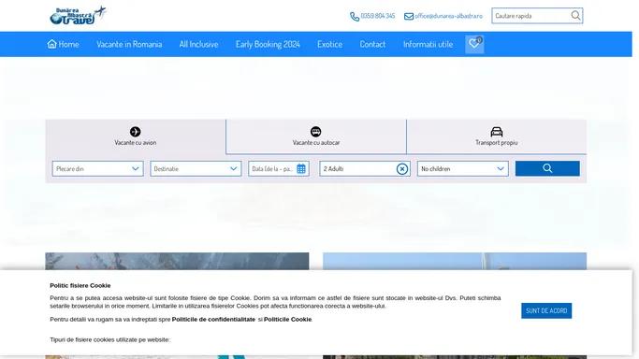Clear the 2 Adulti selection with X icon

(x=402, y=168)
